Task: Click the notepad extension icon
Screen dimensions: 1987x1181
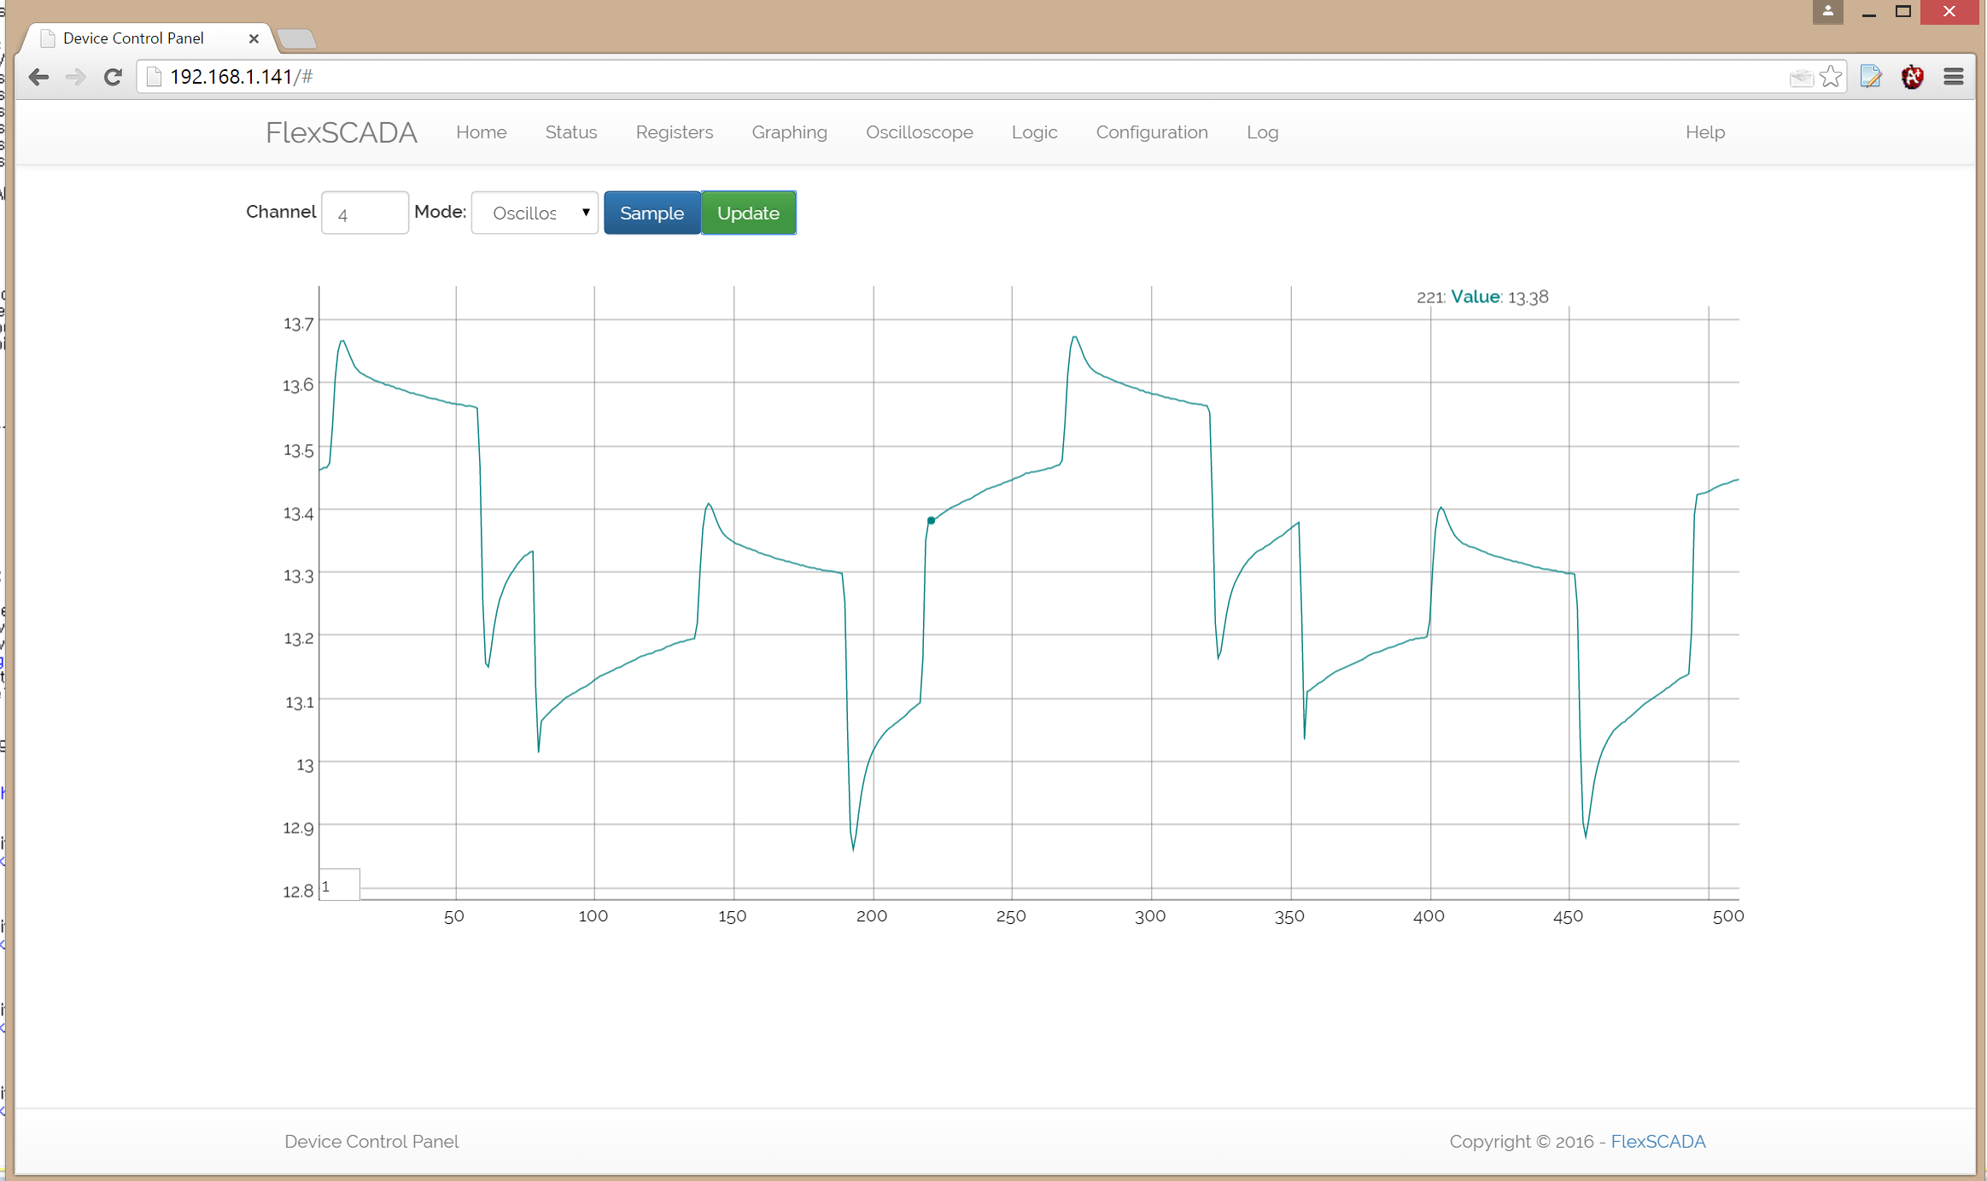Action: [1871, 77]
